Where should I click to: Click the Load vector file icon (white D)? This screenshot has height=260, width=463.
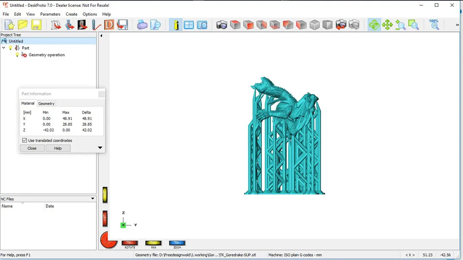click(x=56, y=25)
